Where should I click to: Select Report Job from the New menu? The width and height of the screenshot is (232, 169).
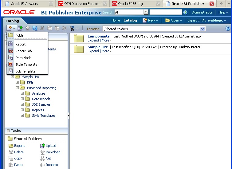[27, 51]
